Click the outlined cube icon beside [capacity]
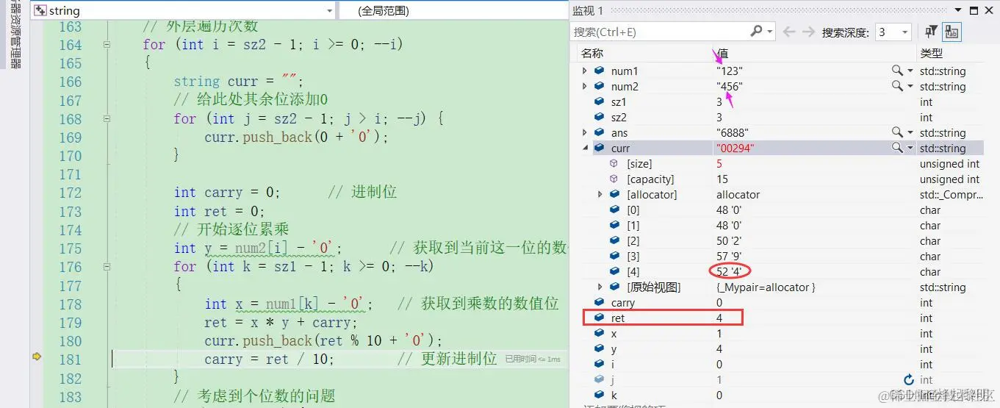 click(614, 179)
